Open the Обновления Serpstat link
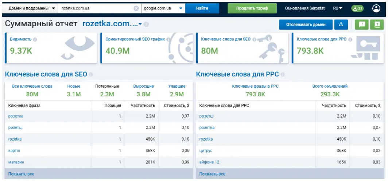The image size is (388, 181). tap(305, 8)
